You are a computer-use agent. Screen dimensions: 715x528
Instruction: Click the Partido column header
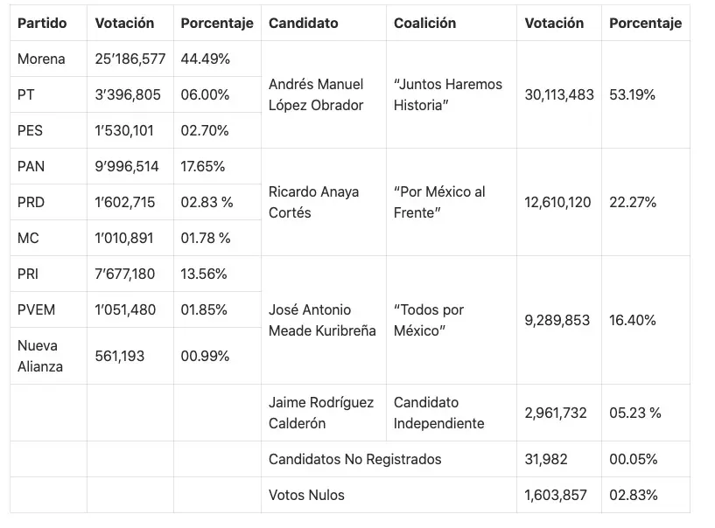42,24
